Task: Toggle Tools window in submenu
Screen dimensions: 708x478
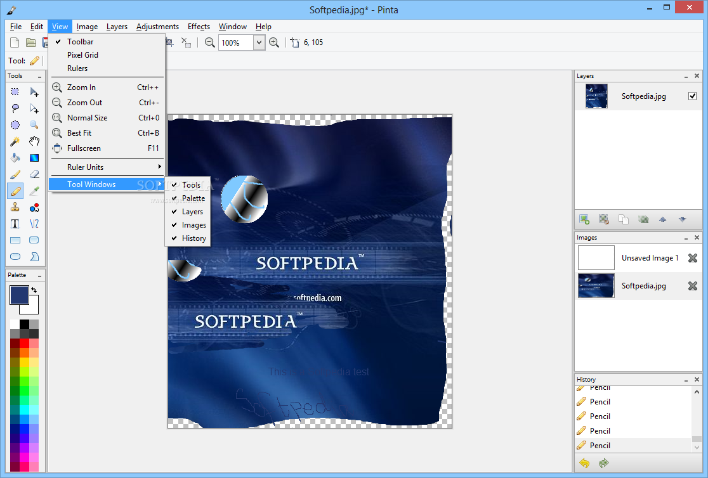Action: point(187,185)
